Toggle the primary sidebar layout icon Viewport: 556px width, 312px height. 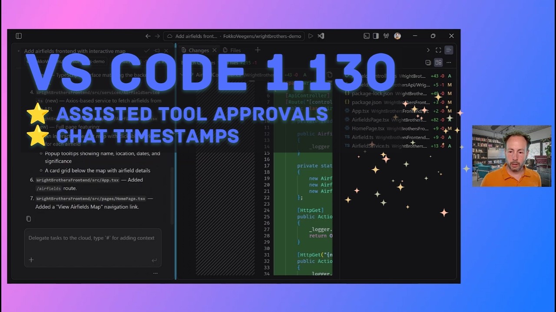(x=19, y=36)
